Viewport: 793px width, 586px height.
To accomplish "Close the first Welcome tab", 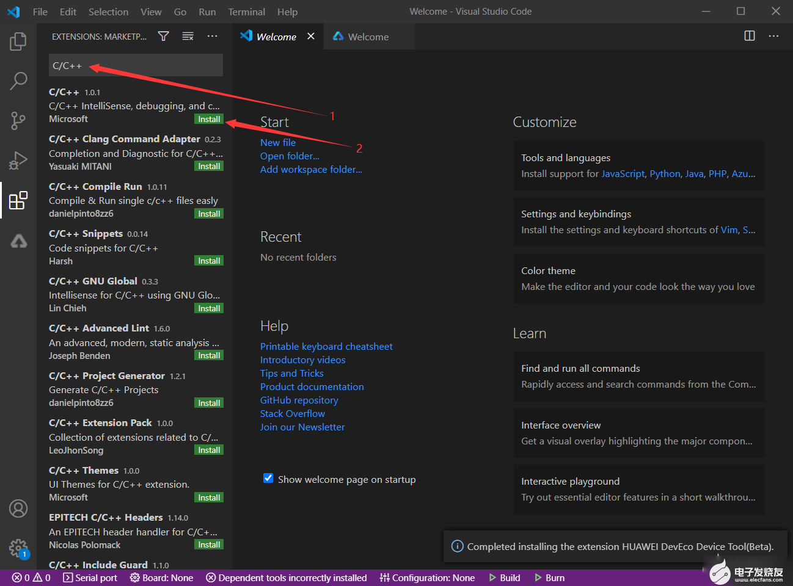I will (x=311, y=37).
